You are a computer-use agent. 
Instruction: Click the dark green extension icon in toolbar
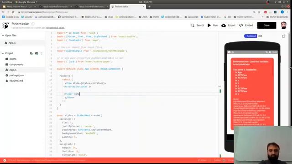click(x=275, y=12)
